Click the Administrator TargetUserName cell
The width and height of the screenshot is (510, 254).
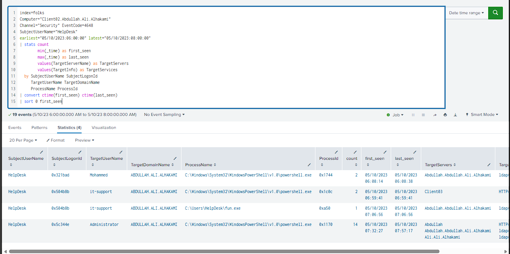coord(104,225)
